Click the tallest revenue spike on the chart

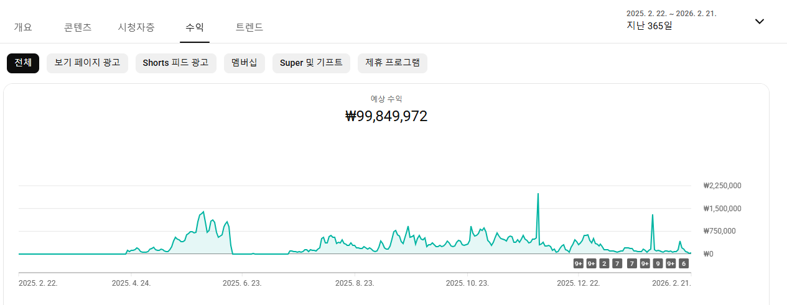click(538, 194)
